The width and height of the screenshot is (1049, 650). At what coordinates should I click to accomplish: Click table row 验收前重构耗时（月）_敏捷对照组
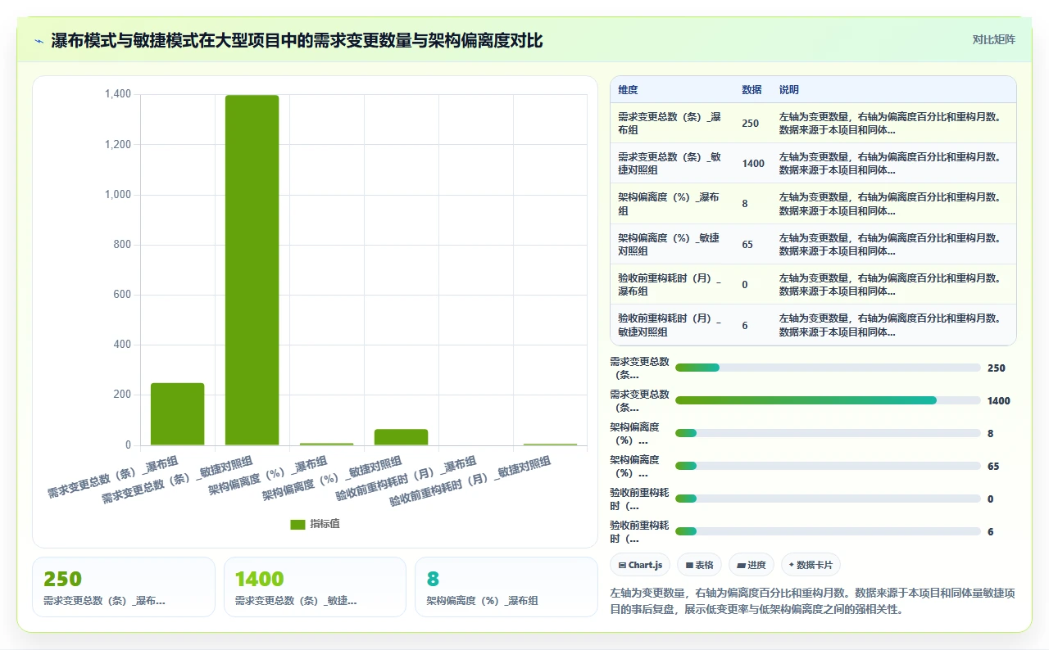(813, 325)
